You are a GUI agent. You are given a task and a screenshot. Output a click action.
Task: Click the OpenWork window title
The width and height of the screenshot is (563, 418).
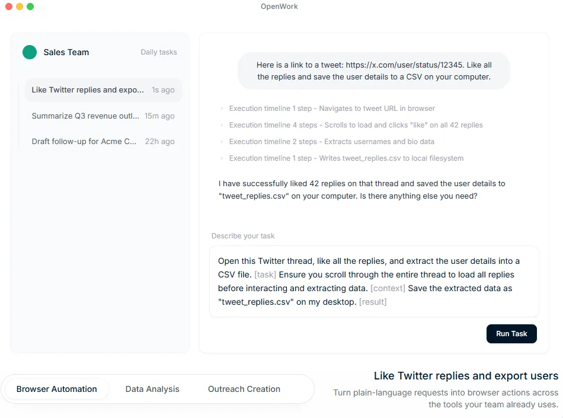coord(279,7)
